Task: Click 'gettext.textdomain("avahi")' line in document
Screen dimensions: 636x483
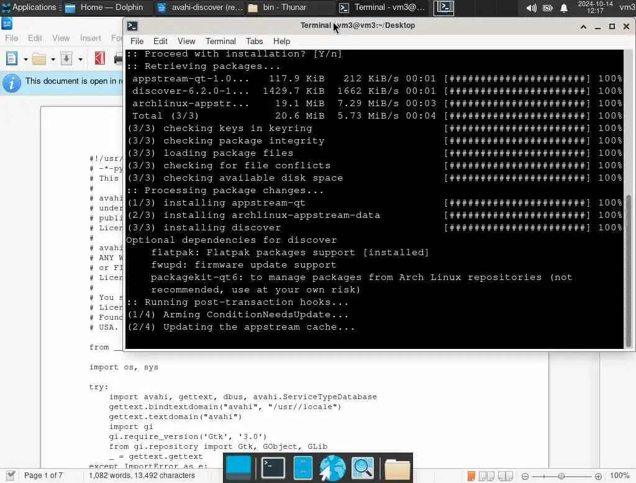Action: pyautogui.click(x=175, y=417)
